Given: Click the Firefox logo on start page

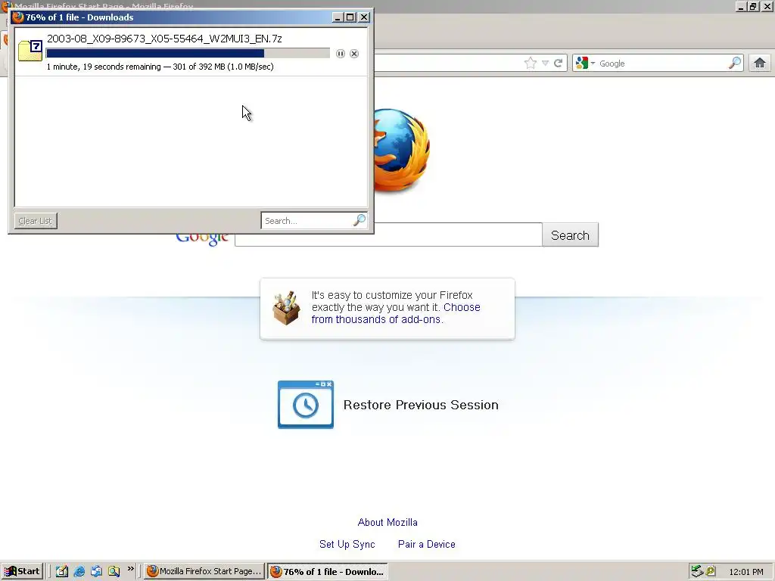Looking at the screenshot, I should click(x=401, y=151).
